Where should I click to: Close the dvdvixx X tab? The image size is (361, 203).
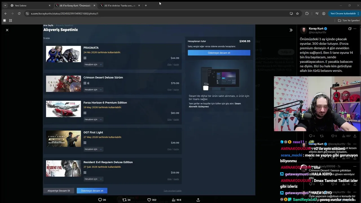point(139,5)
